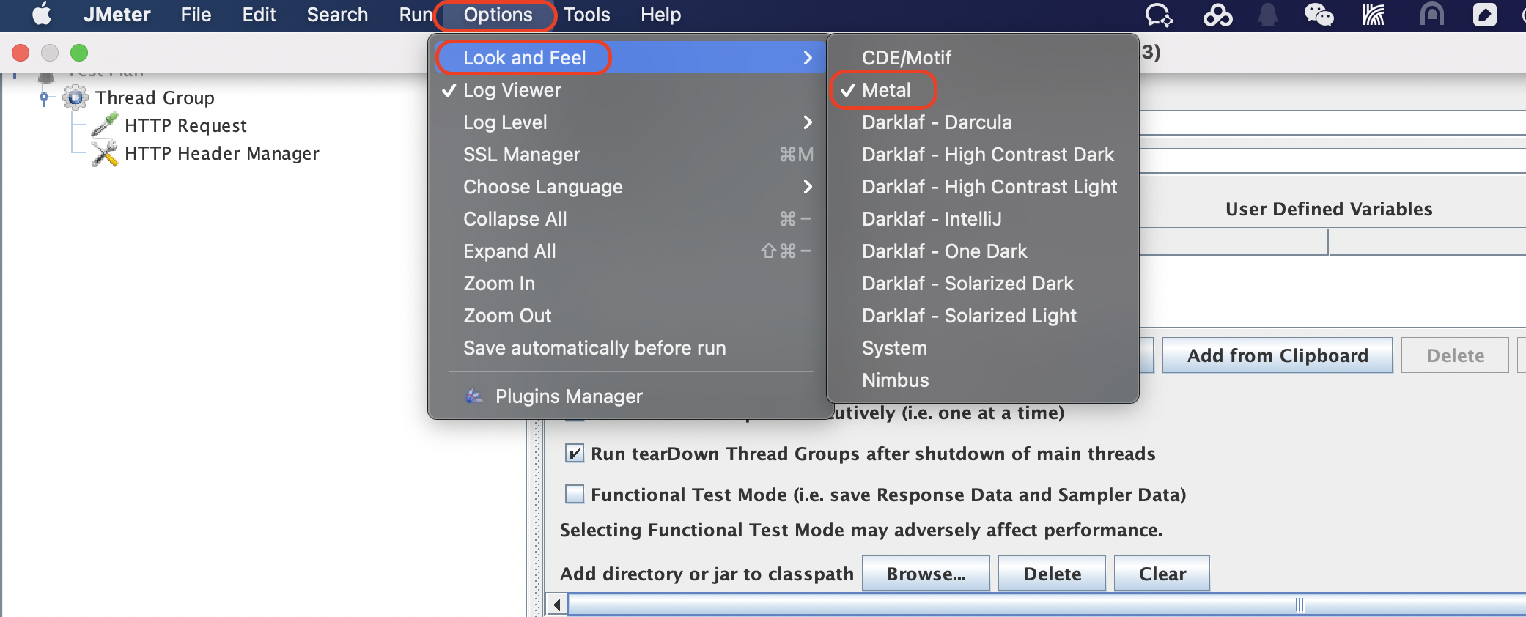
Task: Click the bell notification menu bar icon
Action: point(1267,15)
